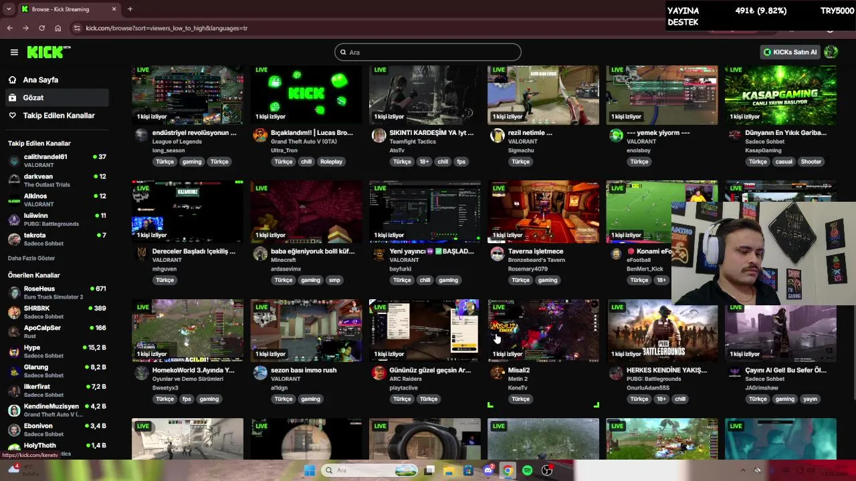Click enolaboy streamer avatar
This screenshot has height=481, width=856.
click(x=616, y=136)
